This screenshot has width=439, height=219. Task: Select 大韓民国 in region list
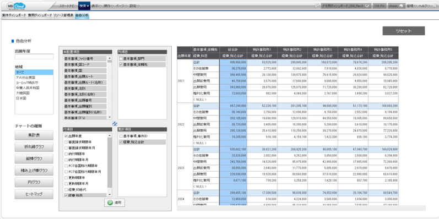[34, 93]
